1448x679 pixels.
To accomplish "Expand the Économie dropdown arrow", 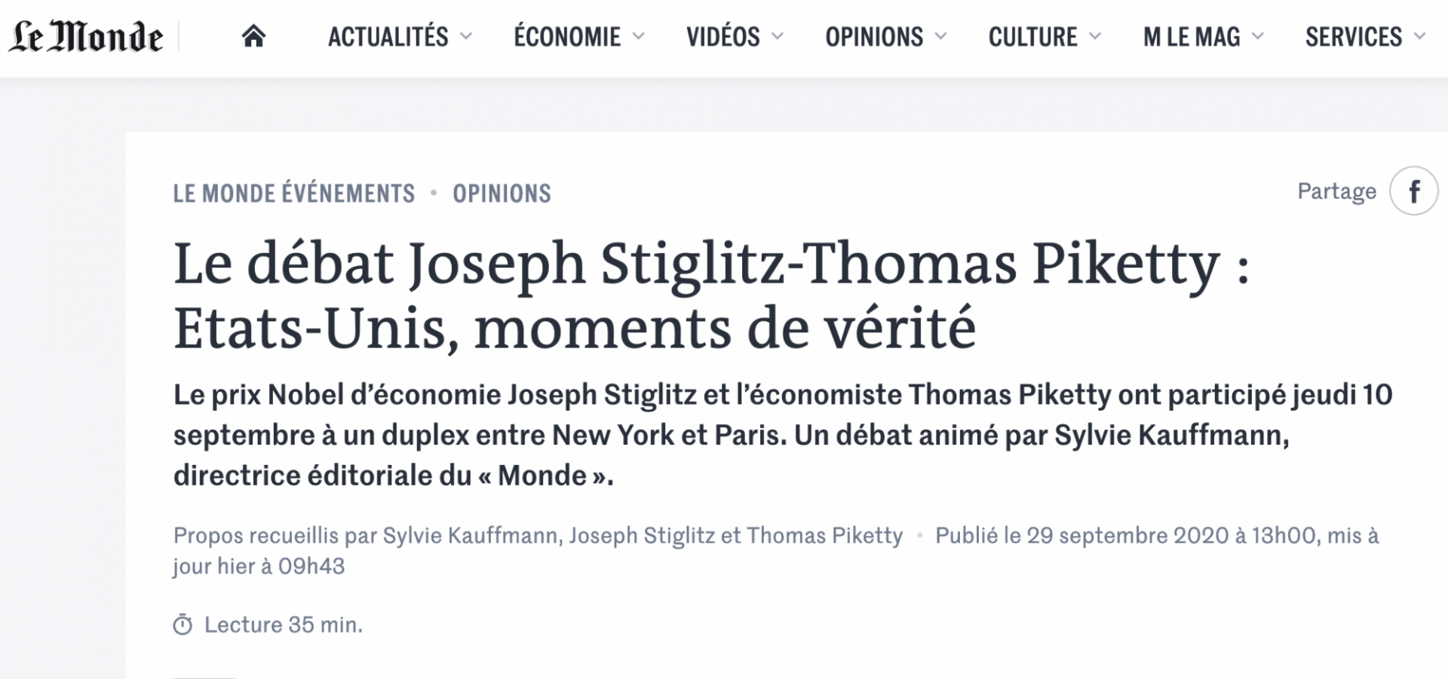I will click(x=639, y=36).
